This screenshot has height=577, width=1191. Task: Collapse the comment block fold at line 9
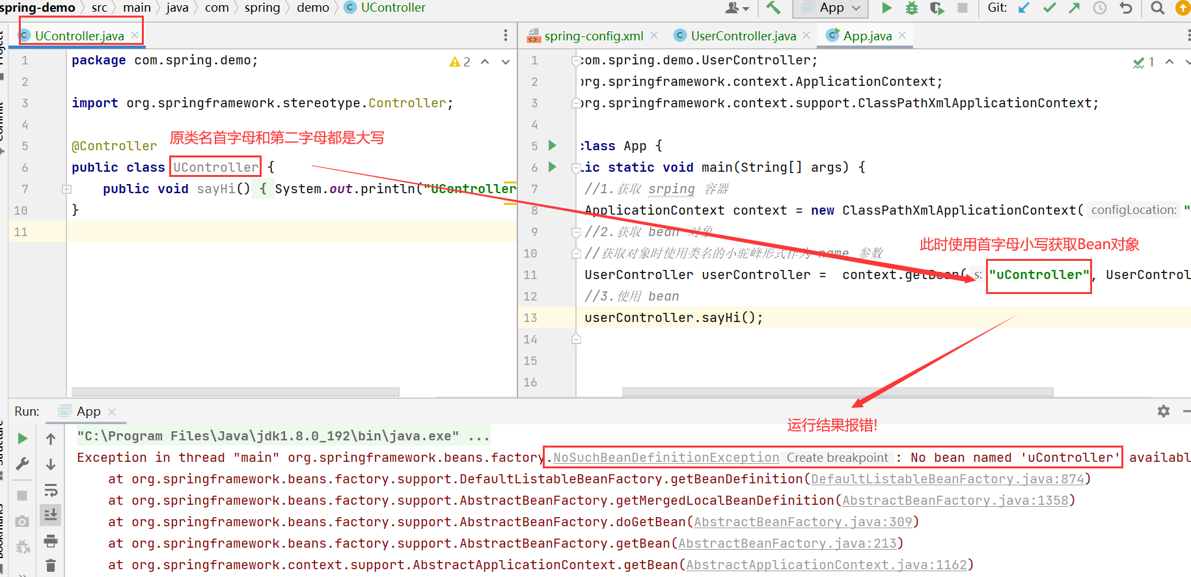point(576,232)
